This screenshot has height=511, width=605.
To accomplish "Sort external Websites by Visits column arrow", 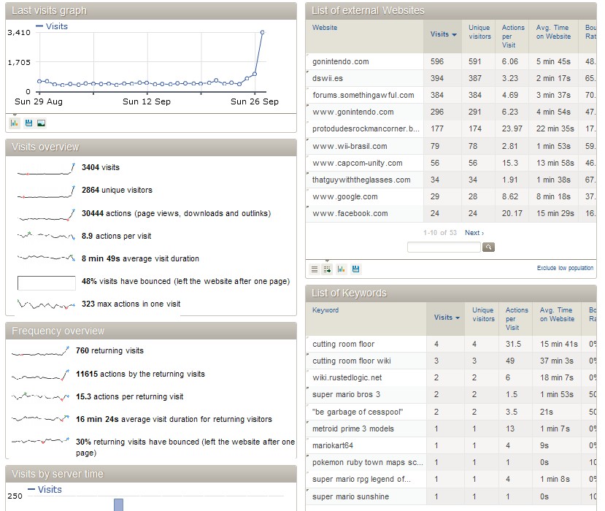I will click(454, 34).
